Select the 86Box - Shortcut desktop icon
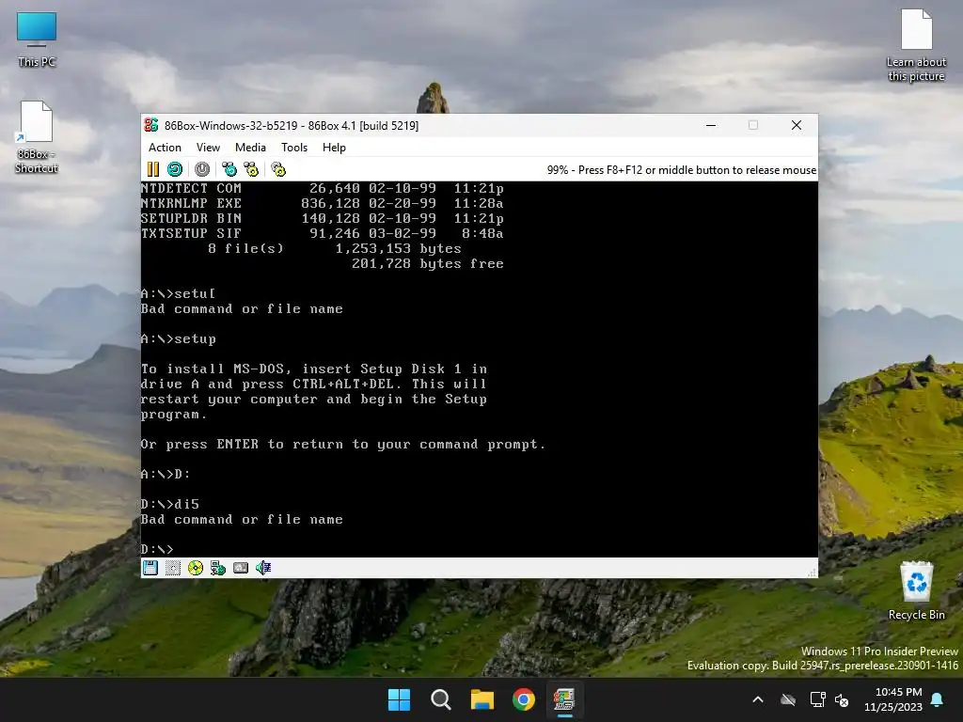 click(37, 136)
